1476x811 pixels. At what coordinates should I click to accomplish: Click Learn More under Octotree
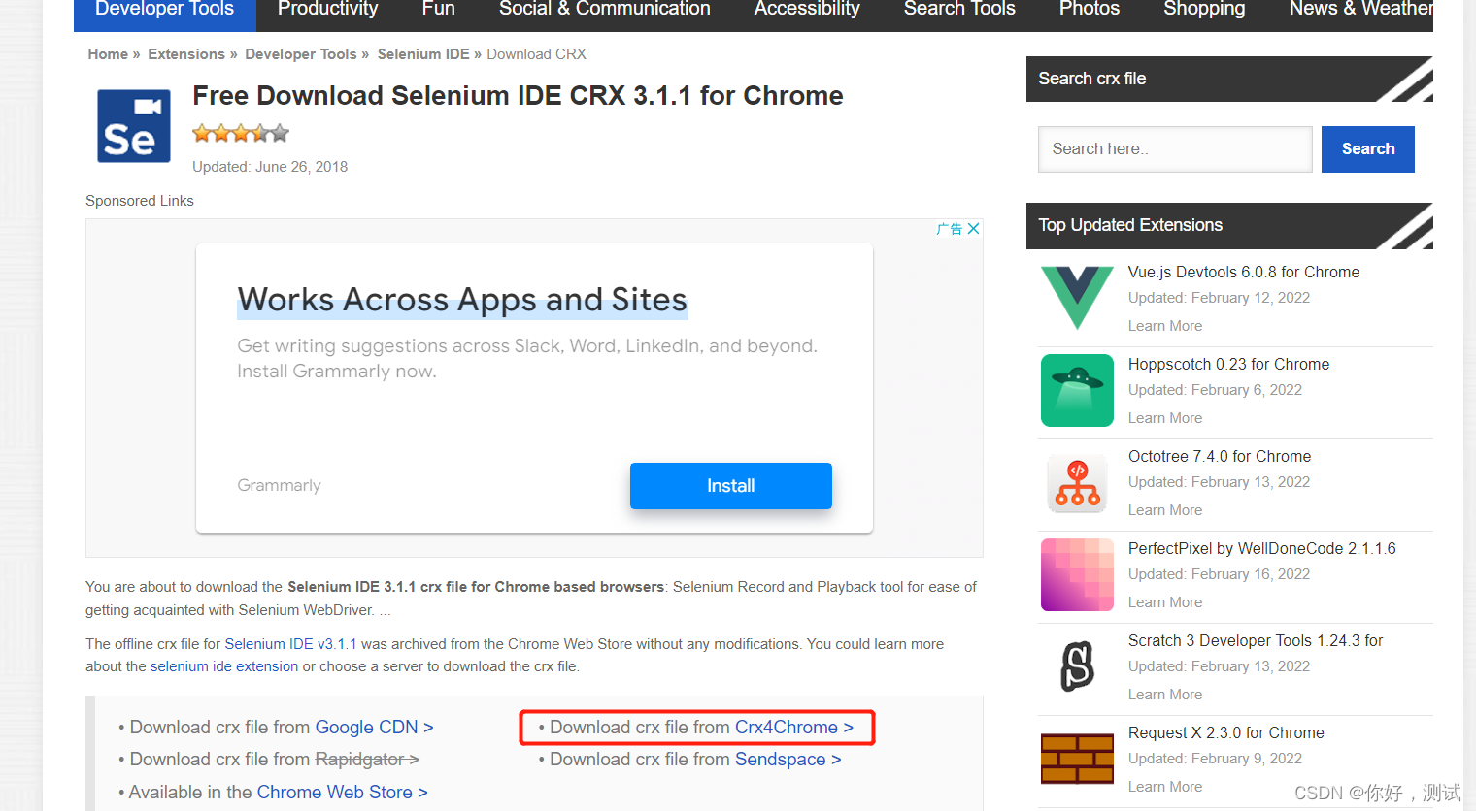(1165, 510)
